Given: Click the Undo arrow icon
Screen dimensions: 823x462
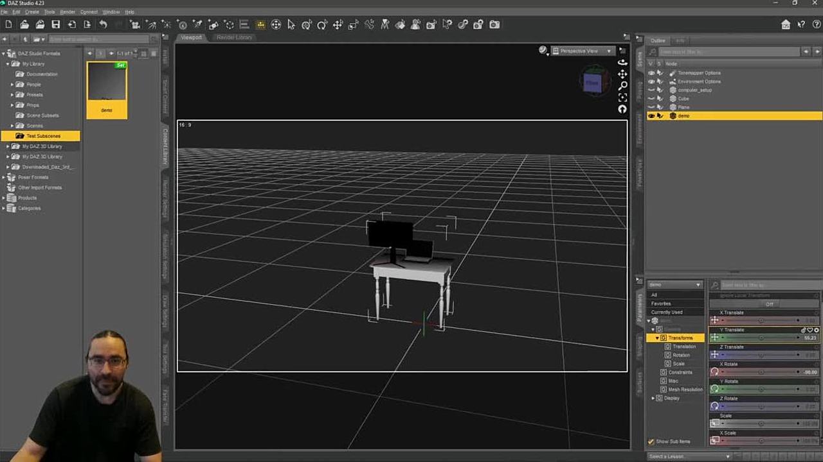Looking at the screenshot, I should tap(103, 24).
